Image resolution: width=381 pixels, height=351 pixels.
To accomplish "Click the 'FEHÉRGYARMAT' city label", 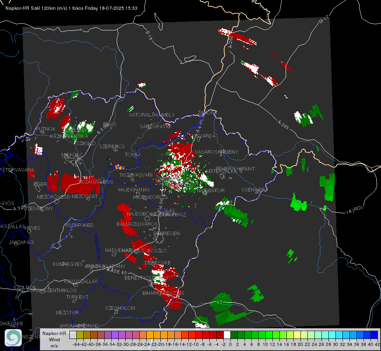I will click(x=235, y=168).
